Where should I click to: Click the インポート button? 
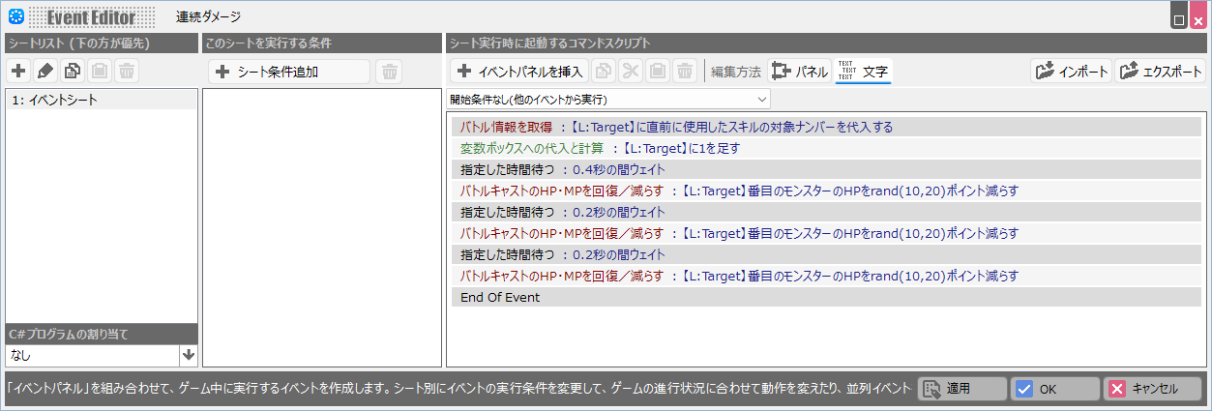coord(1071,72)
